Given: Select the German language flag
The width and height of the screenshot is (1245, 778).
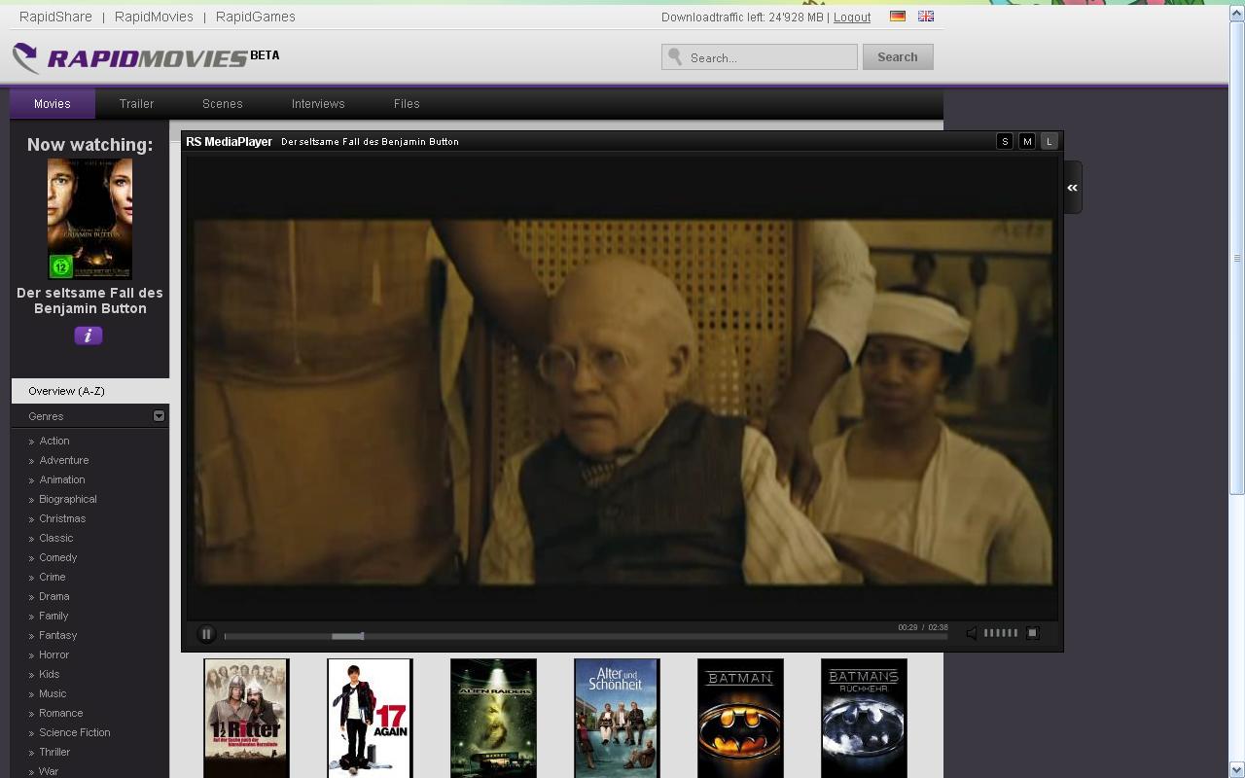Looking at the screenshot, I should coord(898,17).
